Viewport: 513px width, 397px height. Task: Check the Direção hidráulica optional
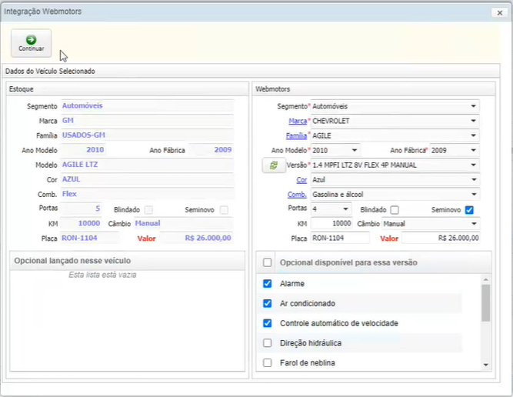[268, 343]
